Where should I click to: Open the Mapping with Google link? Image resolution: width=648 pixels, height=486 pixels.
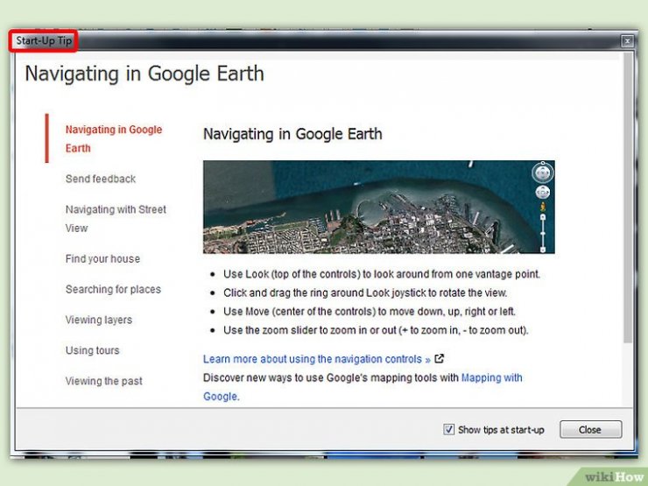coord(491,377)
